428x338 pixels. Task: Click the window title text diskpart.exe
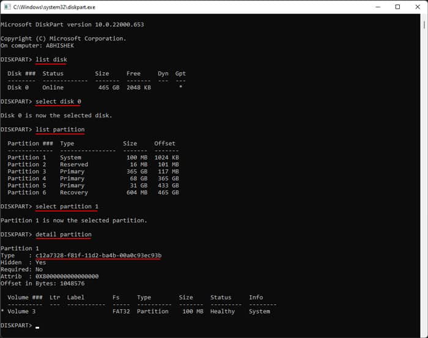coord(54,7)
